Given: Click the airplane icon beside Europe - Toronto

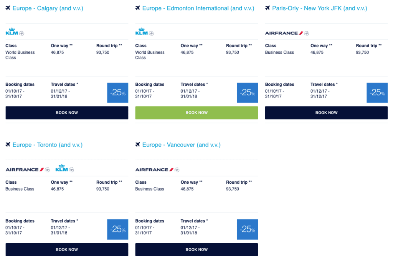Looking at the screenshot, I should [8, 145].
